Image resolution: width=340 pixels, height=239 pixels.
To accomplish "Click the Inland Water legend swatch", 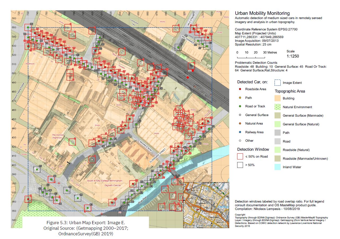I will 277,167.
